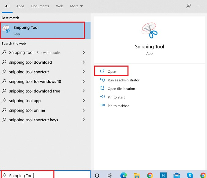Switch to the Documents search tab
Screen dimensions: 207x178
(x=40, y=6)
